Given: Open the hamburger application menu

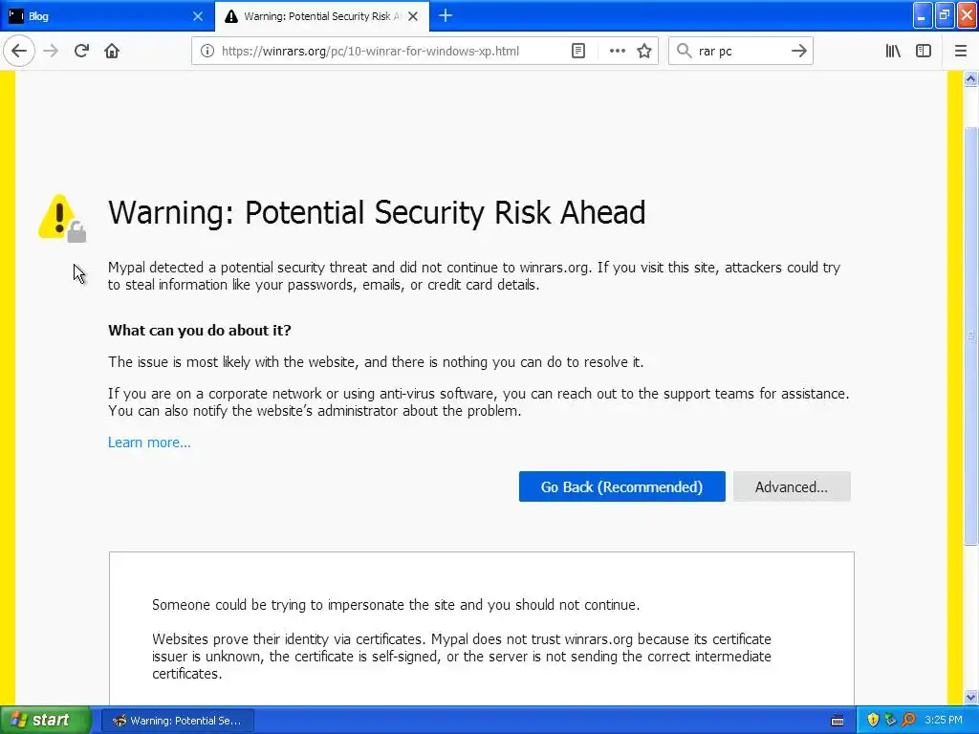Looking at the screenshot, I should (961, 52).
